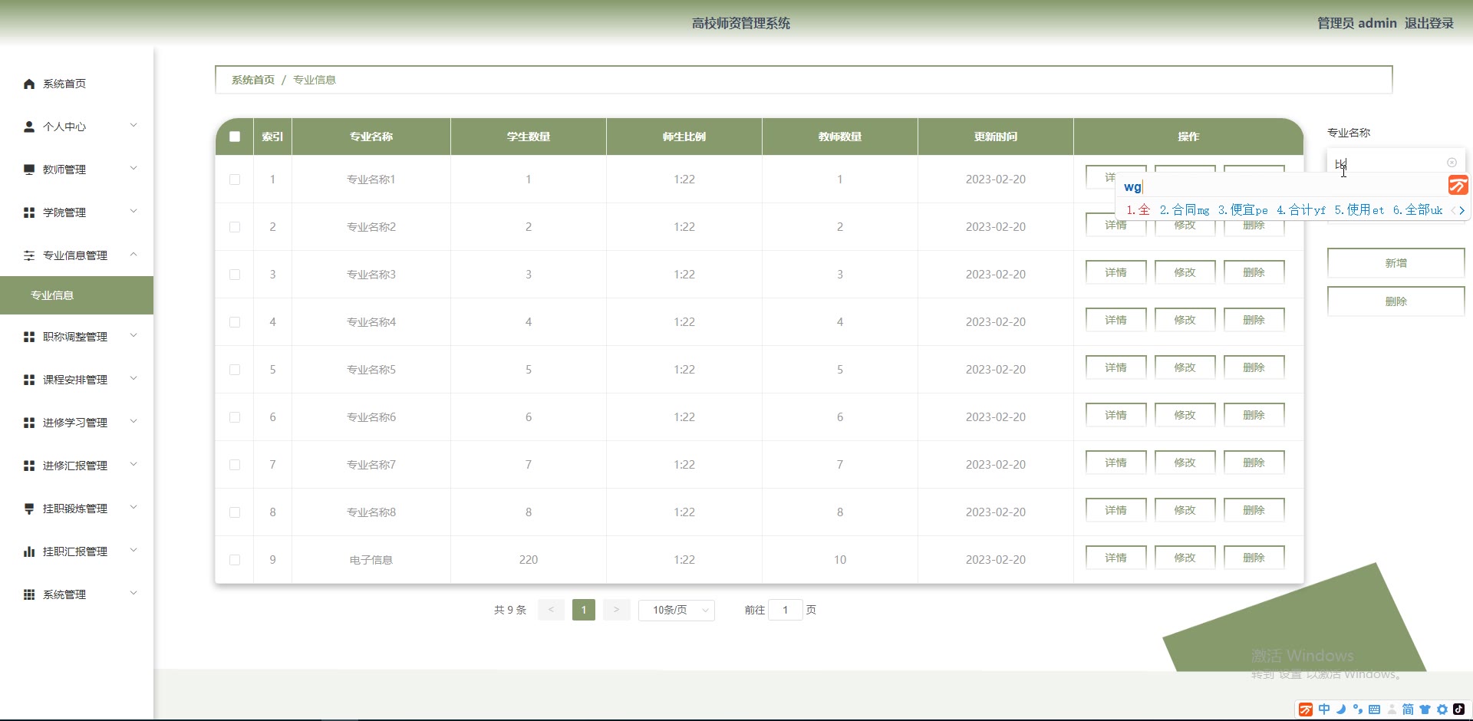Click 修改 for the 专业名称5 row
1473x721 pixels.
click(x=1185, y=367)
